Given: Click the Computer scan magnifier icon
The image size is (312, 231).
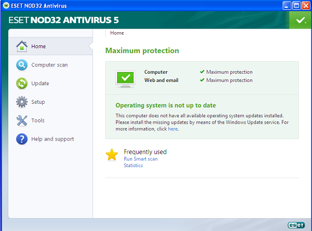Looking at the screenshot, I should [22, 65].
